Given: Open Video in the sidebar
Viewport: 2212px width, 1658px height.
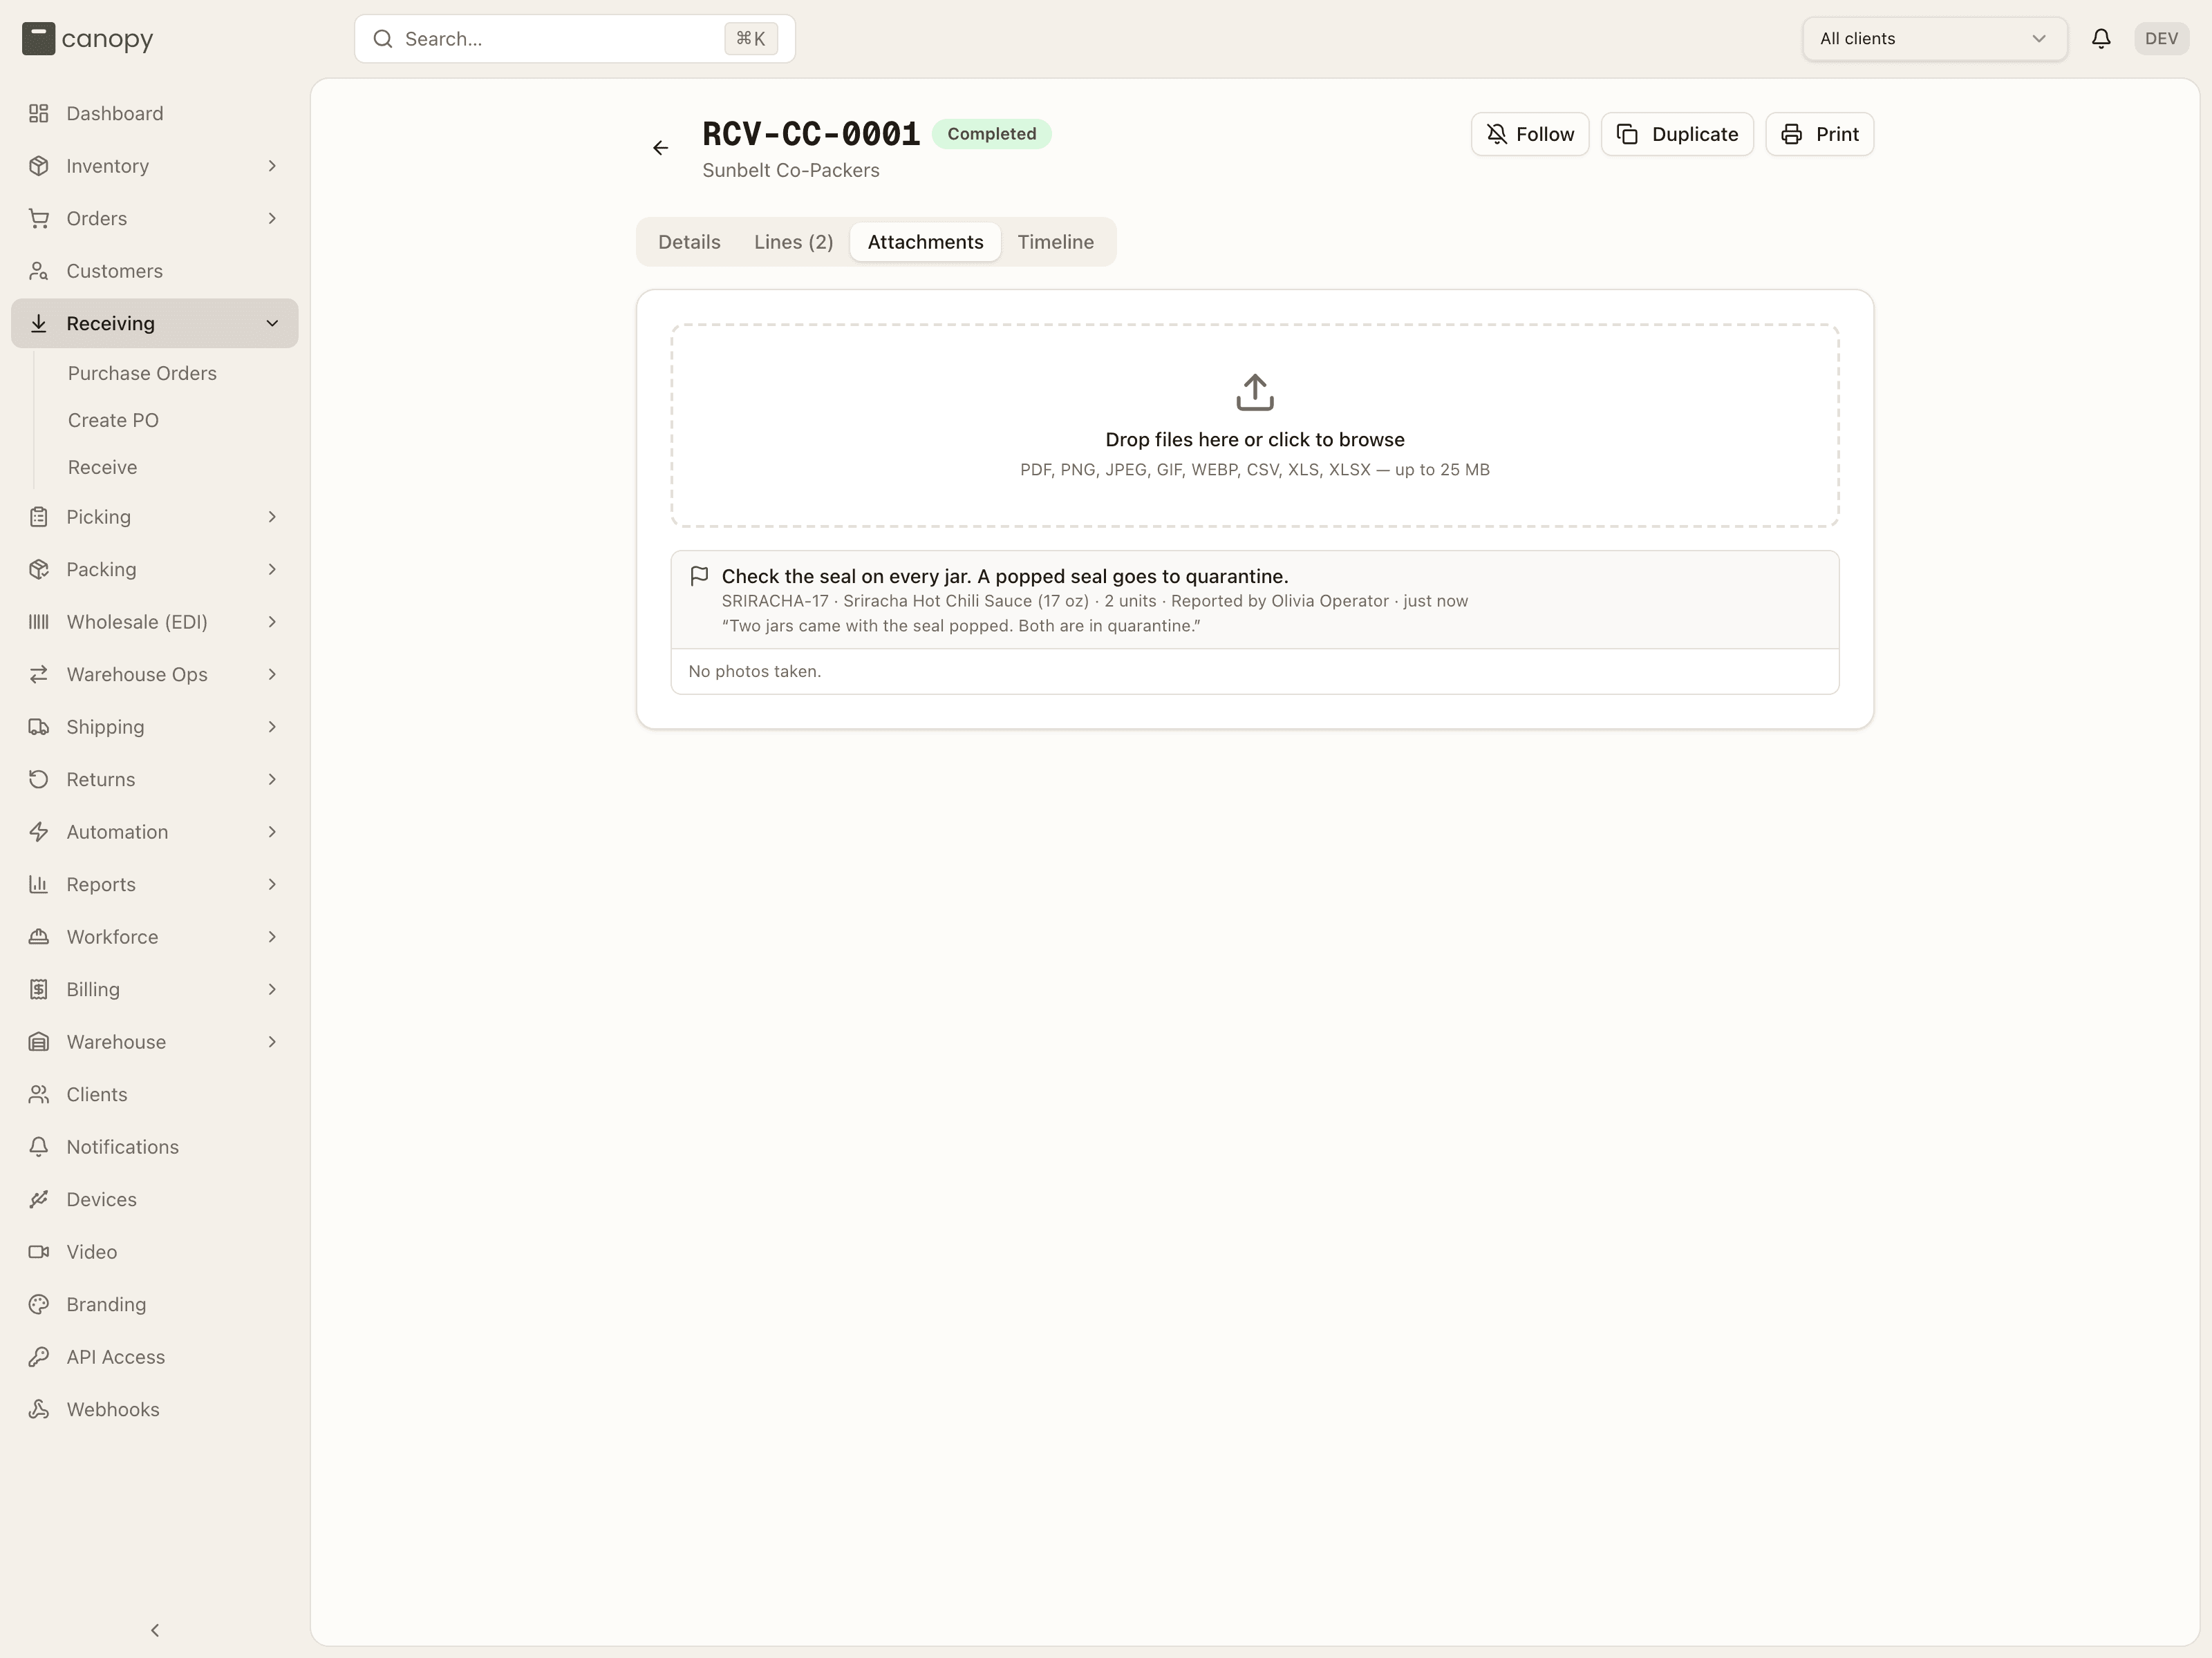Looking at the screenshot, I should point(155,1251).
